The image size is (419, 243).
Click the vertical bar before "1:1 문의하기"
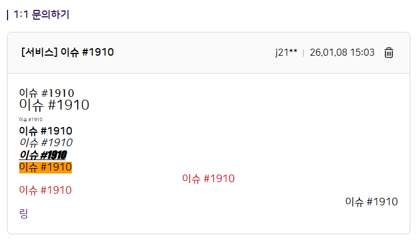(x=8, y=14)
